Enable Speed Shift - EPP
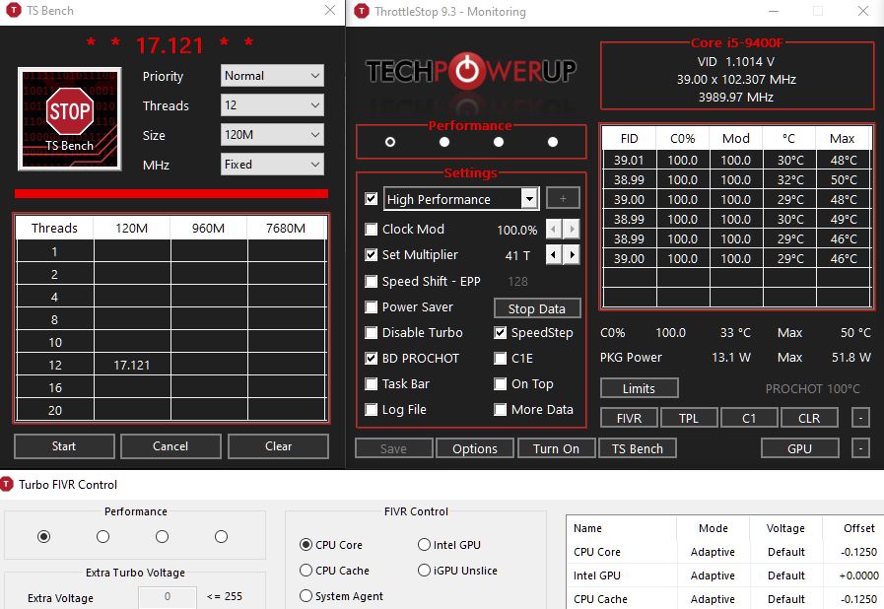The width and height of the screenshot is (884, 609). (x=371, y=281)
